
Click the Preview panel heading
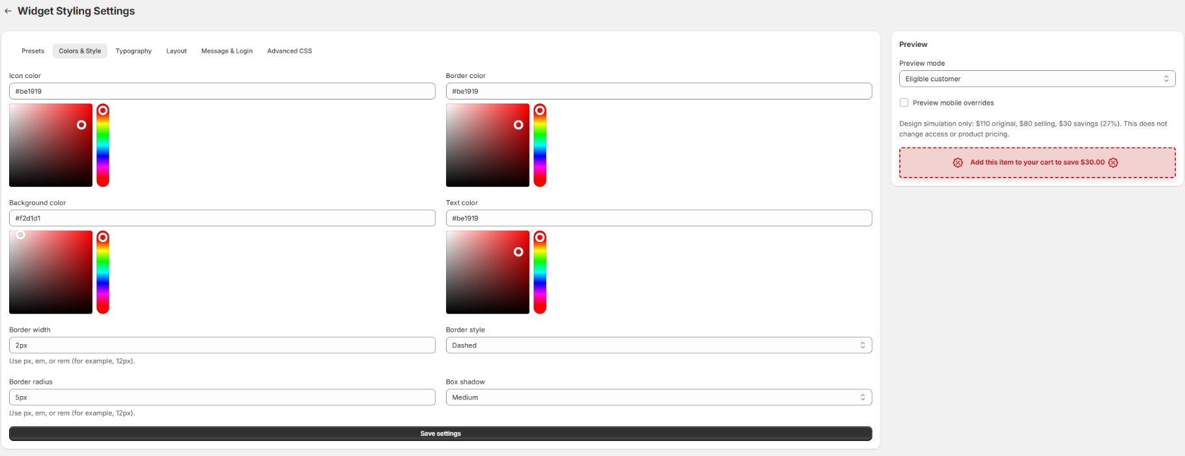click(913, 44)
